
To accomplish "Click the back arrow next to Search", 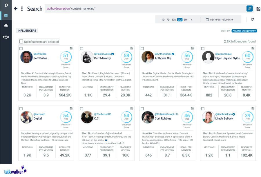I will tap(16, 8).
